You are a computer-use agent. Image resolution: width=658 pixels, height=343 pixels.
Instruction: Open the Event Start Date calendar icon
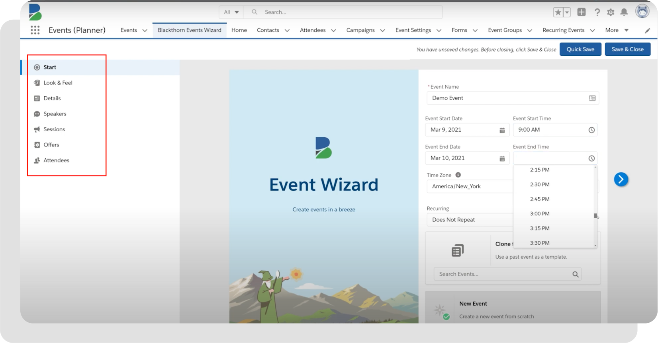[502, 130]
